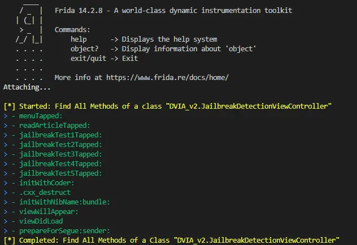
Task: Click the 'viewWillAppear:' method line
Action: pyautogui.click(x=41, y=212)
